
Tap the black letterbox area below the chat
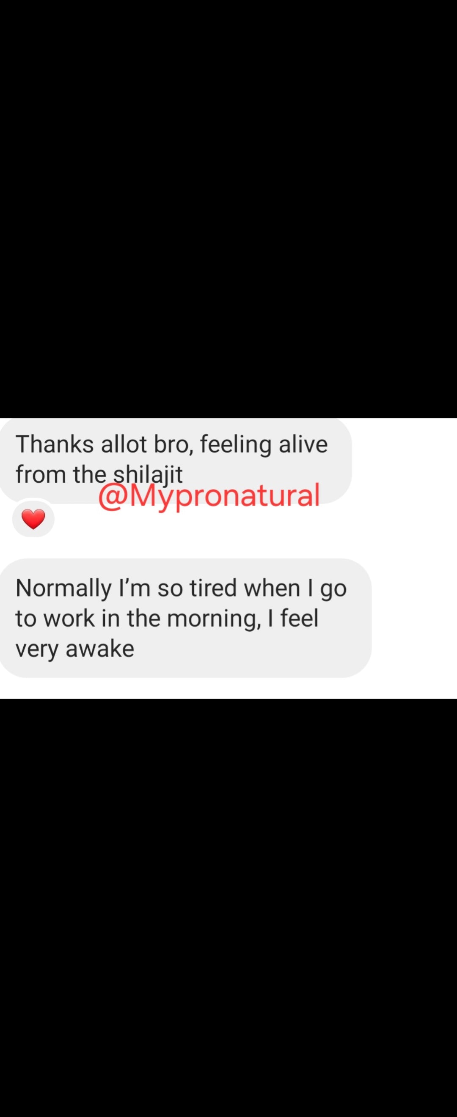(x=228, y=906)
